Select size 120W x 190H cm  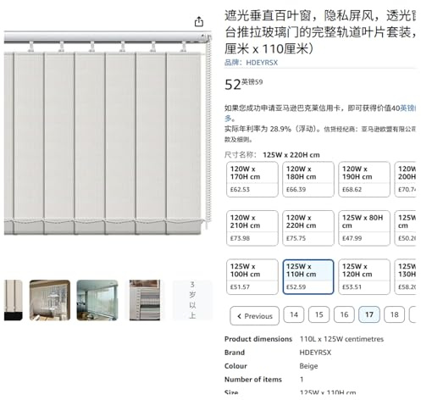[x=364, y=180]
